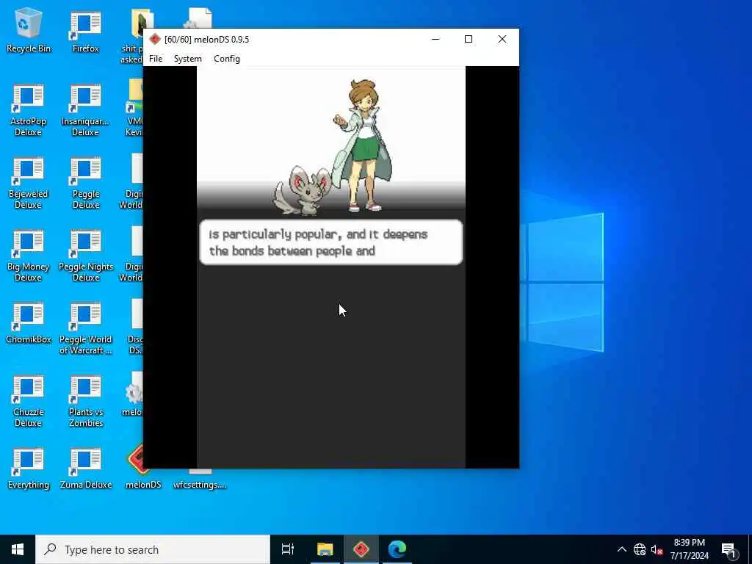Viewport: 752px width, 564px height.
Task: Select the wfcsettings file icon
Action: point(200,479)
